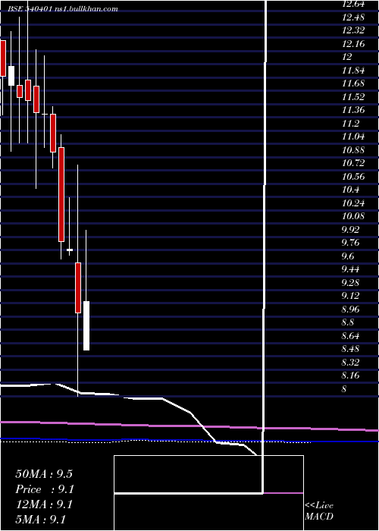379x531 pixels.
Task: Click the 12.32 price axis label
Action: [x=354, y=30]
